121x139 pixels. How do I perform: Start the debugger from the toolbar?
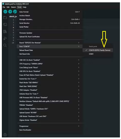(15, 12)
